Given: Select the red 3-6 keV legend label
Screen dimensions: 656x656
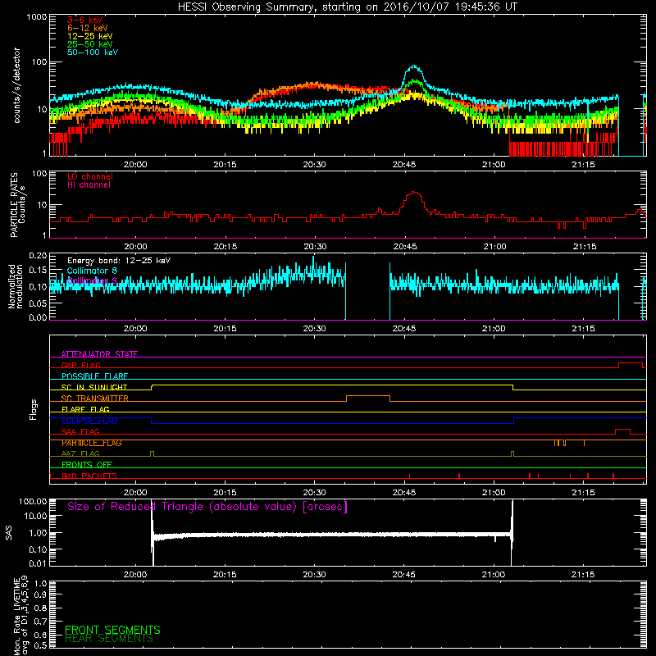Looking at the screenshot, I should (x=85, y=20).
